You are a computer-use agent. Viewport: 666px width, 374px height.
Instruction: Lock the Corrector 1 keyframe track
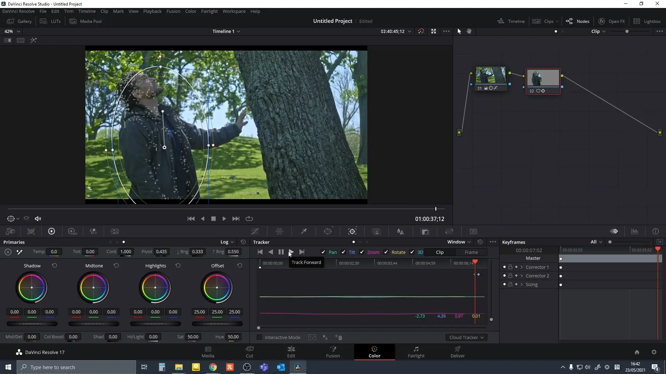(x=510, y=267)
